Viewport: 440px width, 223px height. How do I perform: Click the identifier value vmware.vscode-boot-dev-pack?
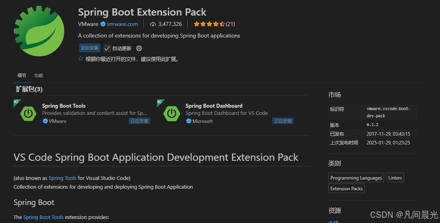tap(388, 112)
